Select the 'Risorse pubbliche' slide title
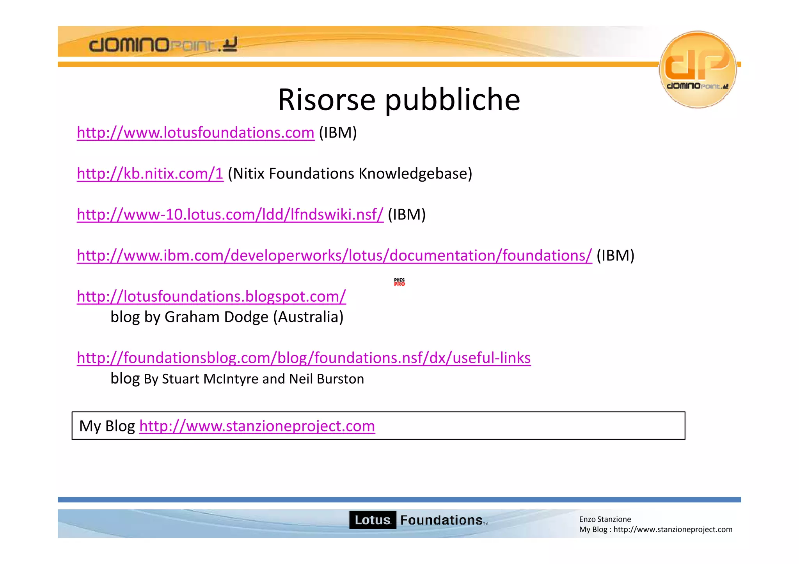 tap(399, 100)
